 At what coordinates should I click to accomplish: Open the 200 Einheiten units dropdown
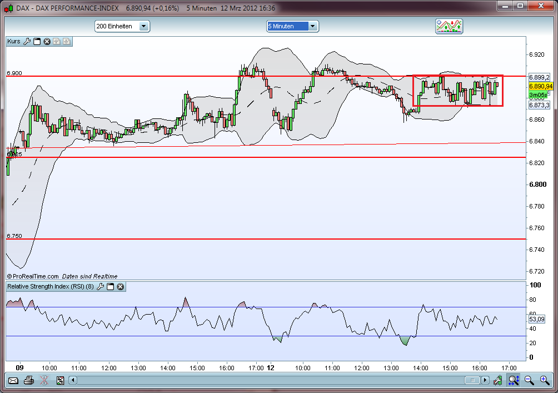click(143, 26)
